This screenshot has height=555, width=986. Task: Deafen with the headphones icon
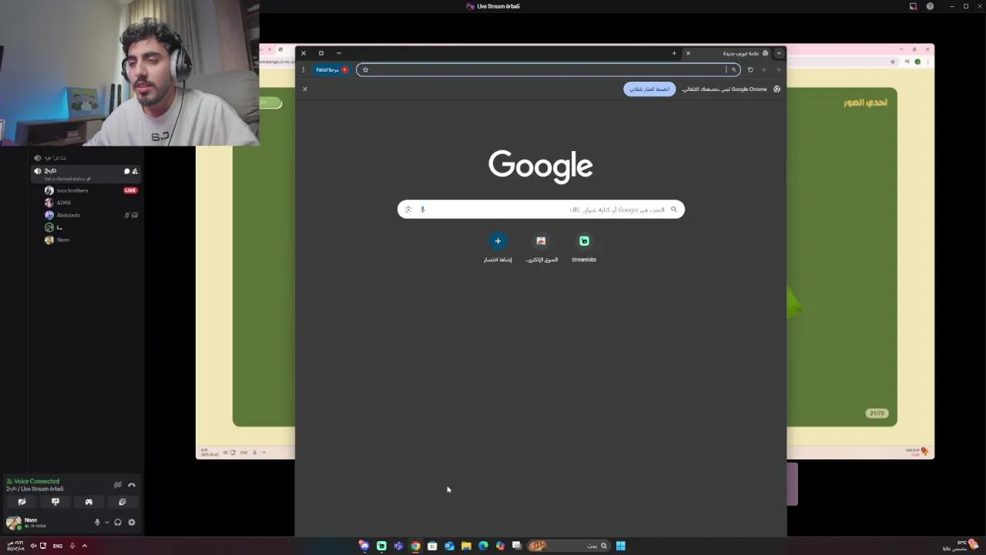coord(118,522)
